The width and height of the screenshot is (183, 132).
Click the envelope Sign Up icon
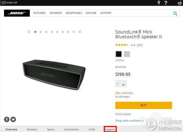(4, 3)
